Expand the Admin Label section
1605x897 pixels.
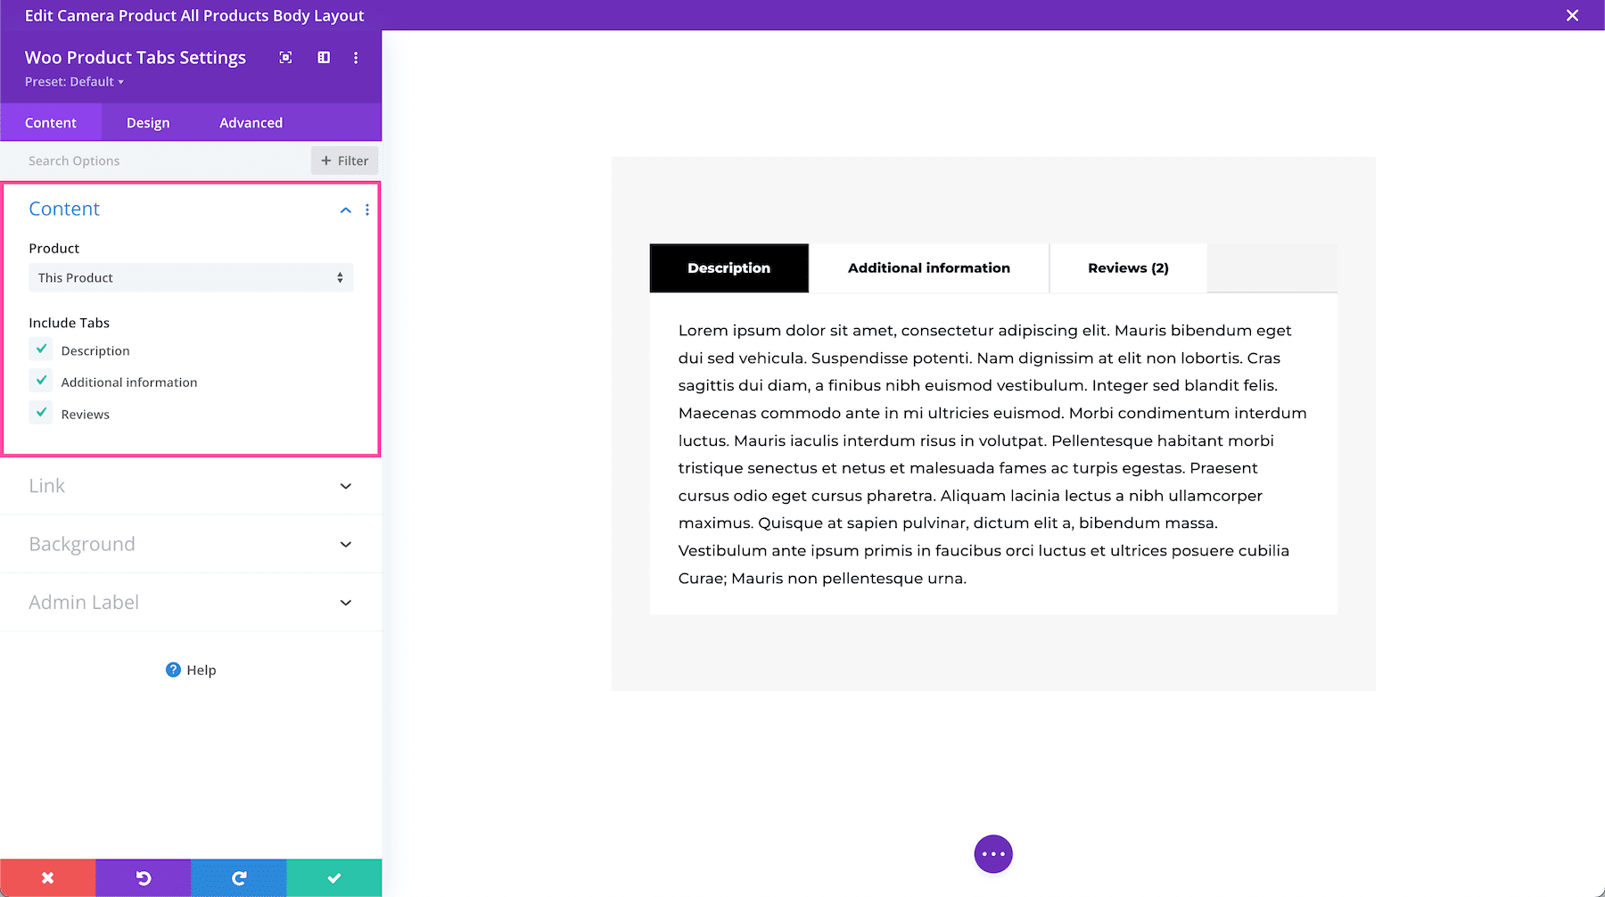pyautogui.click(x=191, y=602)
